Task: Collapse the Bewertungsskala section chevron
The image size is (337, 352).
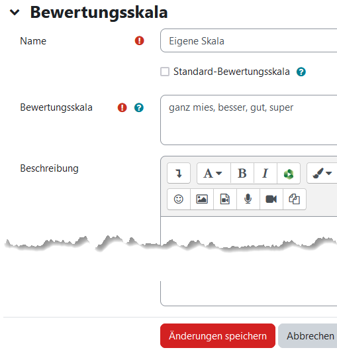Action: (15, 13)
